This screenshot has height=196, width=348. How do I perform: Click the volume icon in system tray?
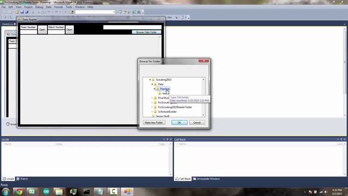coord(326,192)
